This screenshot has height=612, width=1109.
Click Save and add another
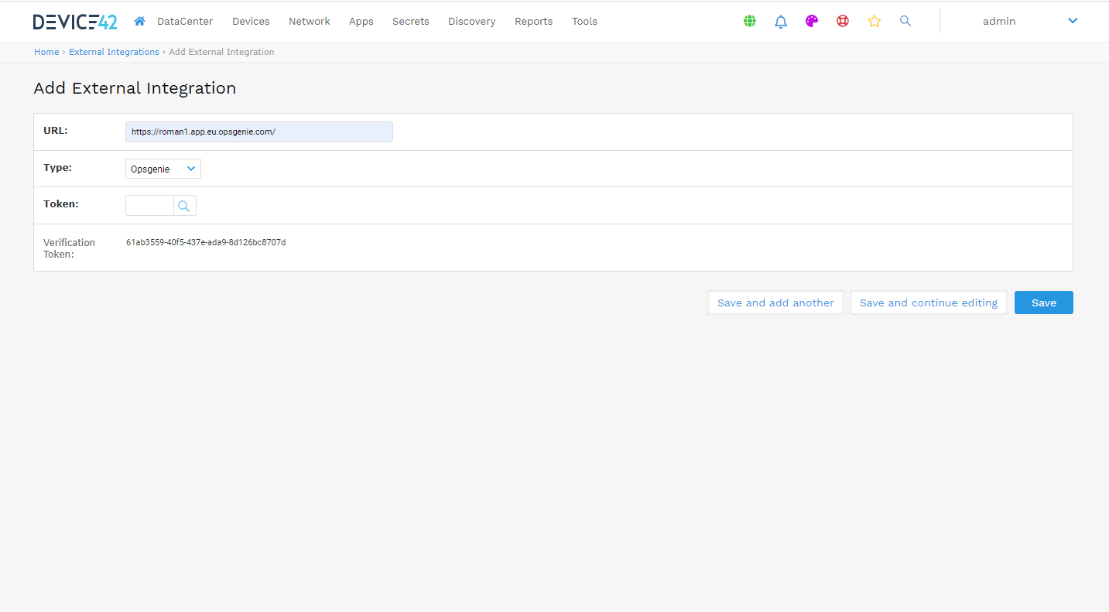(775, 303)
